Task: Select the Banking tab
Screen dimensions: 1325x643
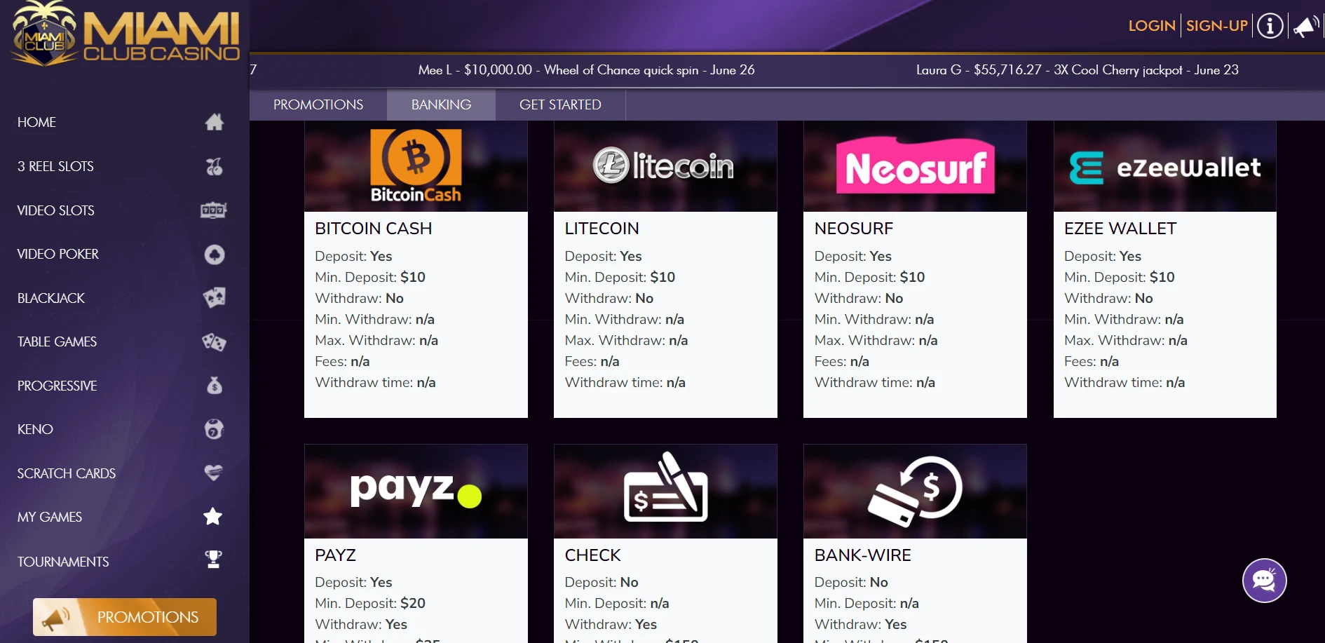Action: coord(442,104)
